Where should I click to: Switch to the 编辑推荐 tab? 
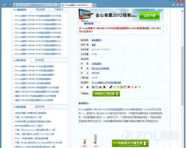pos(21,10)
